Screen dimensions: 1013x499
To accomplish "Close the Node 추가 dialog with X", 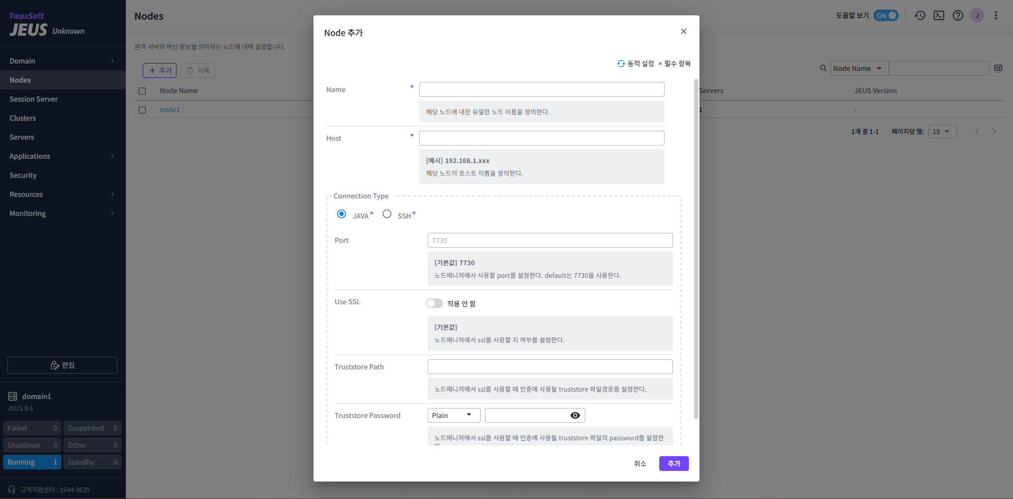I will tap(683, 31).
